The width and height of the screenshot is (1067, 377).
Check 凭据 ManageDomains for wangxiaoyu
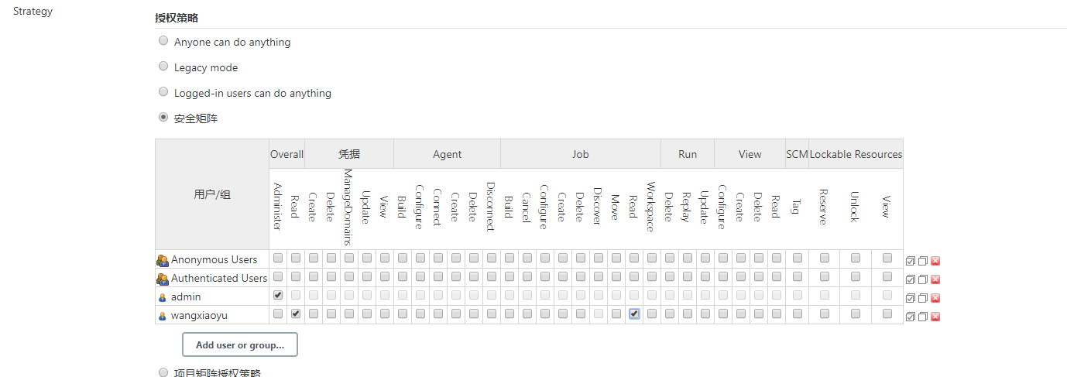point(349,314)
